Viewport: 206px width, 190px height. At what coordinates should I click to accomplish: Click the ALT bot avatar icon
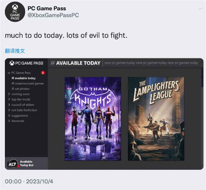tap(13, 164)
